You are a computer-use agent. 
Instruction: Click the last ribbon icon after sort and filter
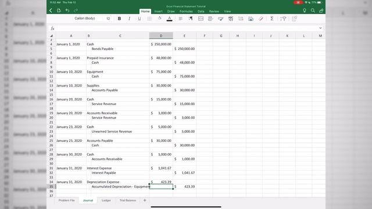pos(295,19)
